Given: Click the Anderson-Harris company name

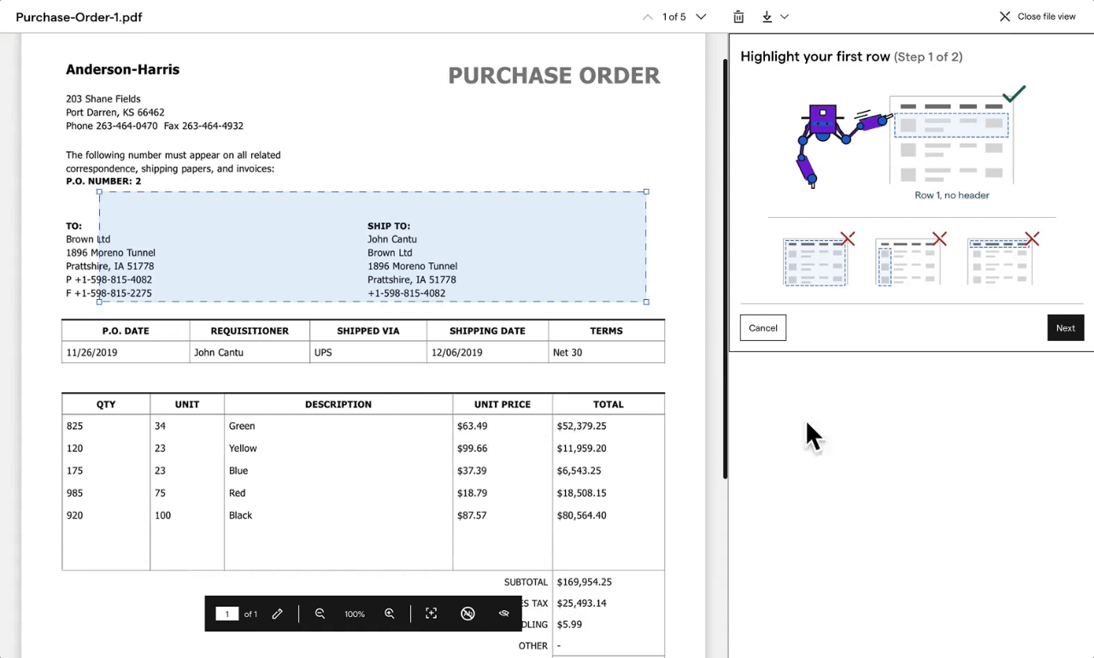Looking at the screenshot, I should 123,70.
